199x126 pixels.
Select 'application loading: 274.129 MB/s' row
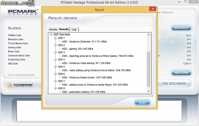[x=84, y=92]
